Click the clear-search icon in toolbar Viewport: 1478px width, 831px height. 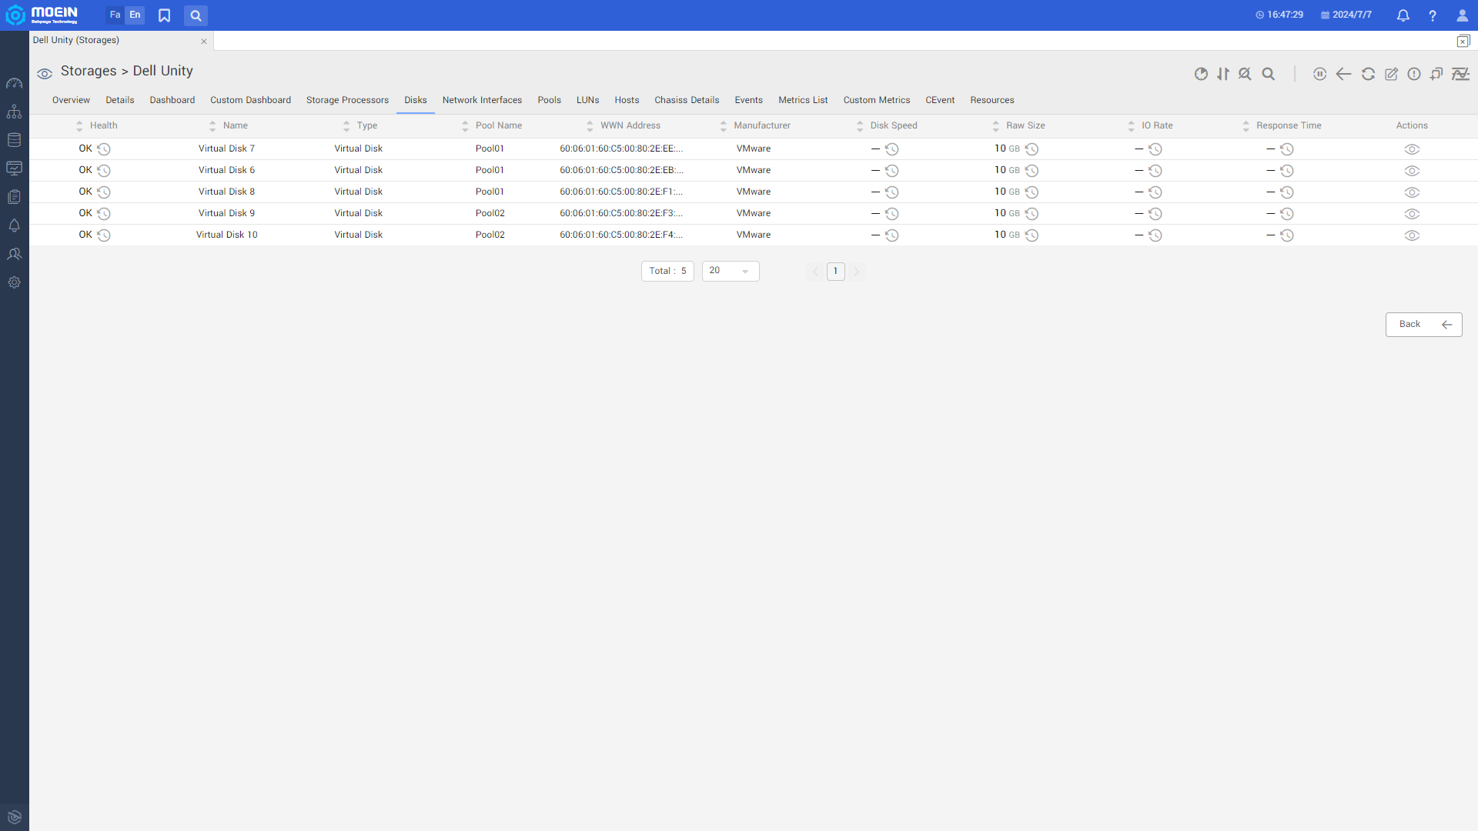(x=1245, y=74)
